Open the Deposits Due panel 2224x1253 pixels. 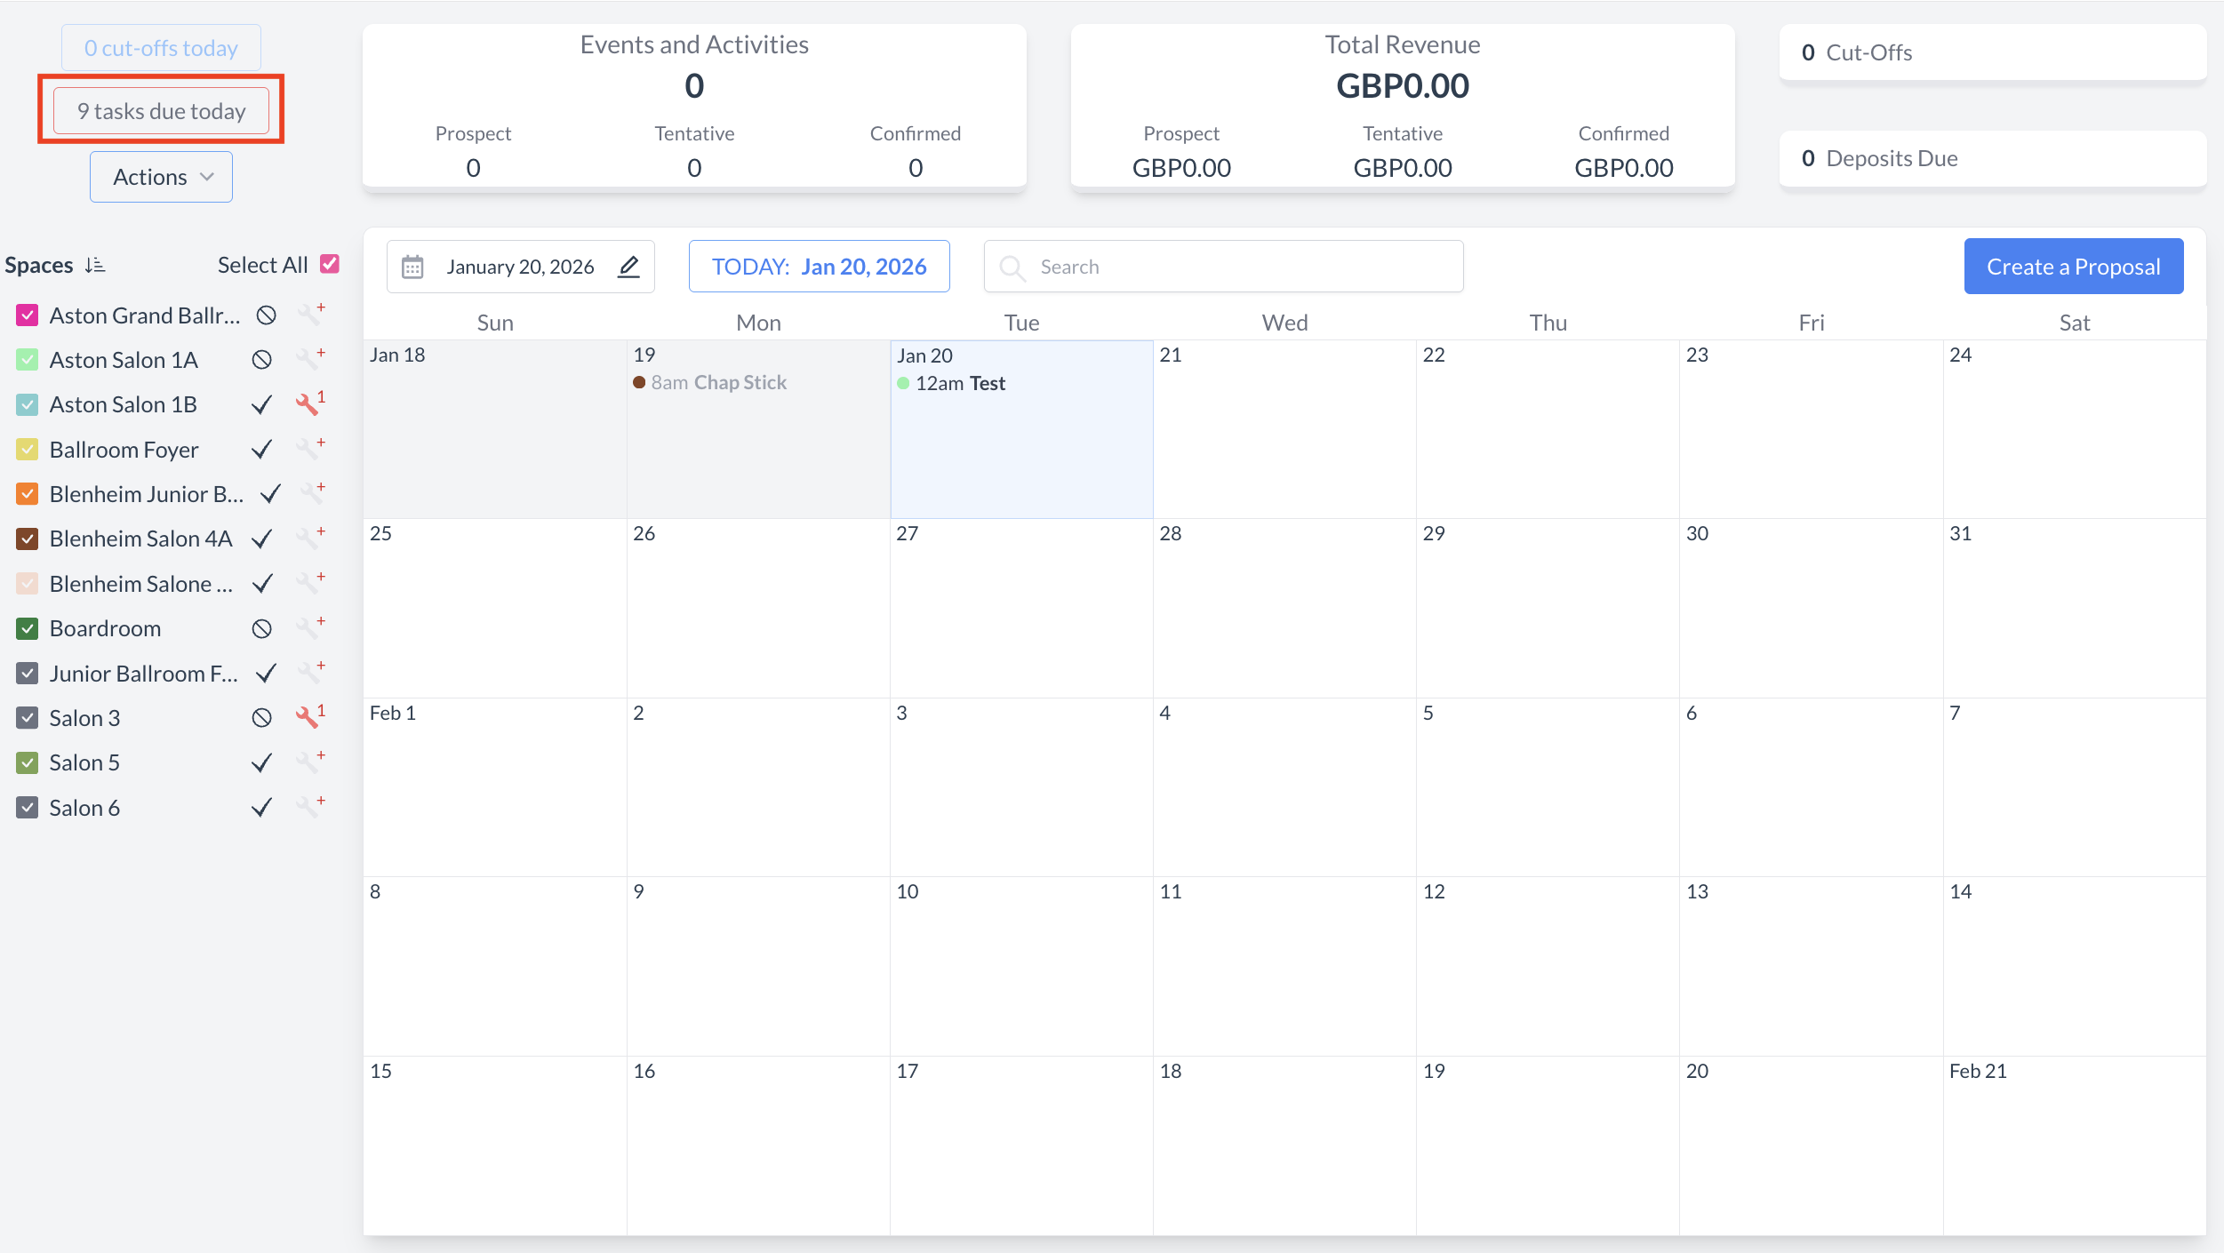(1992, 158)
